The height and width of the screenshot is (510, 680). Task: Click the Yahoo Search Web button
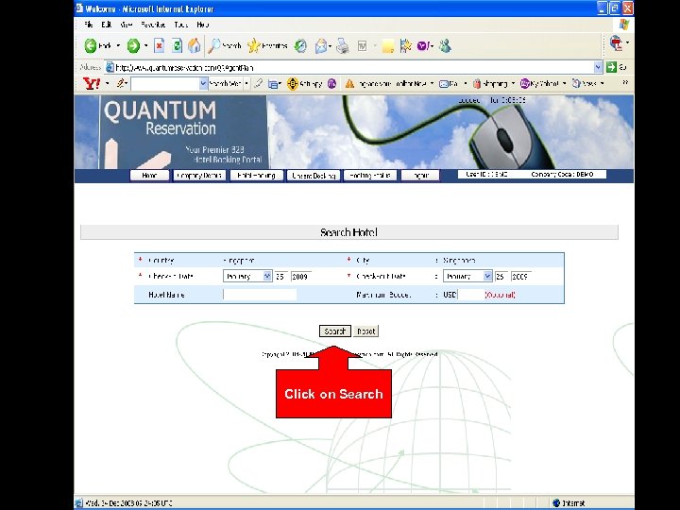coord(226,83)
